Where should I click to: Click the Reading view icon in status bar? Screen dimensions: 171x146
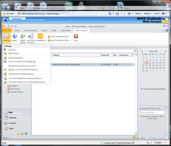(x=138, y=138)
